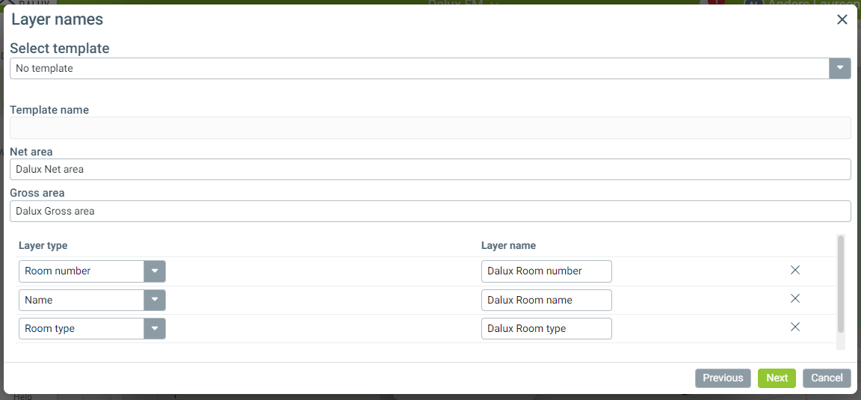Delete the Name layer row

795,298
